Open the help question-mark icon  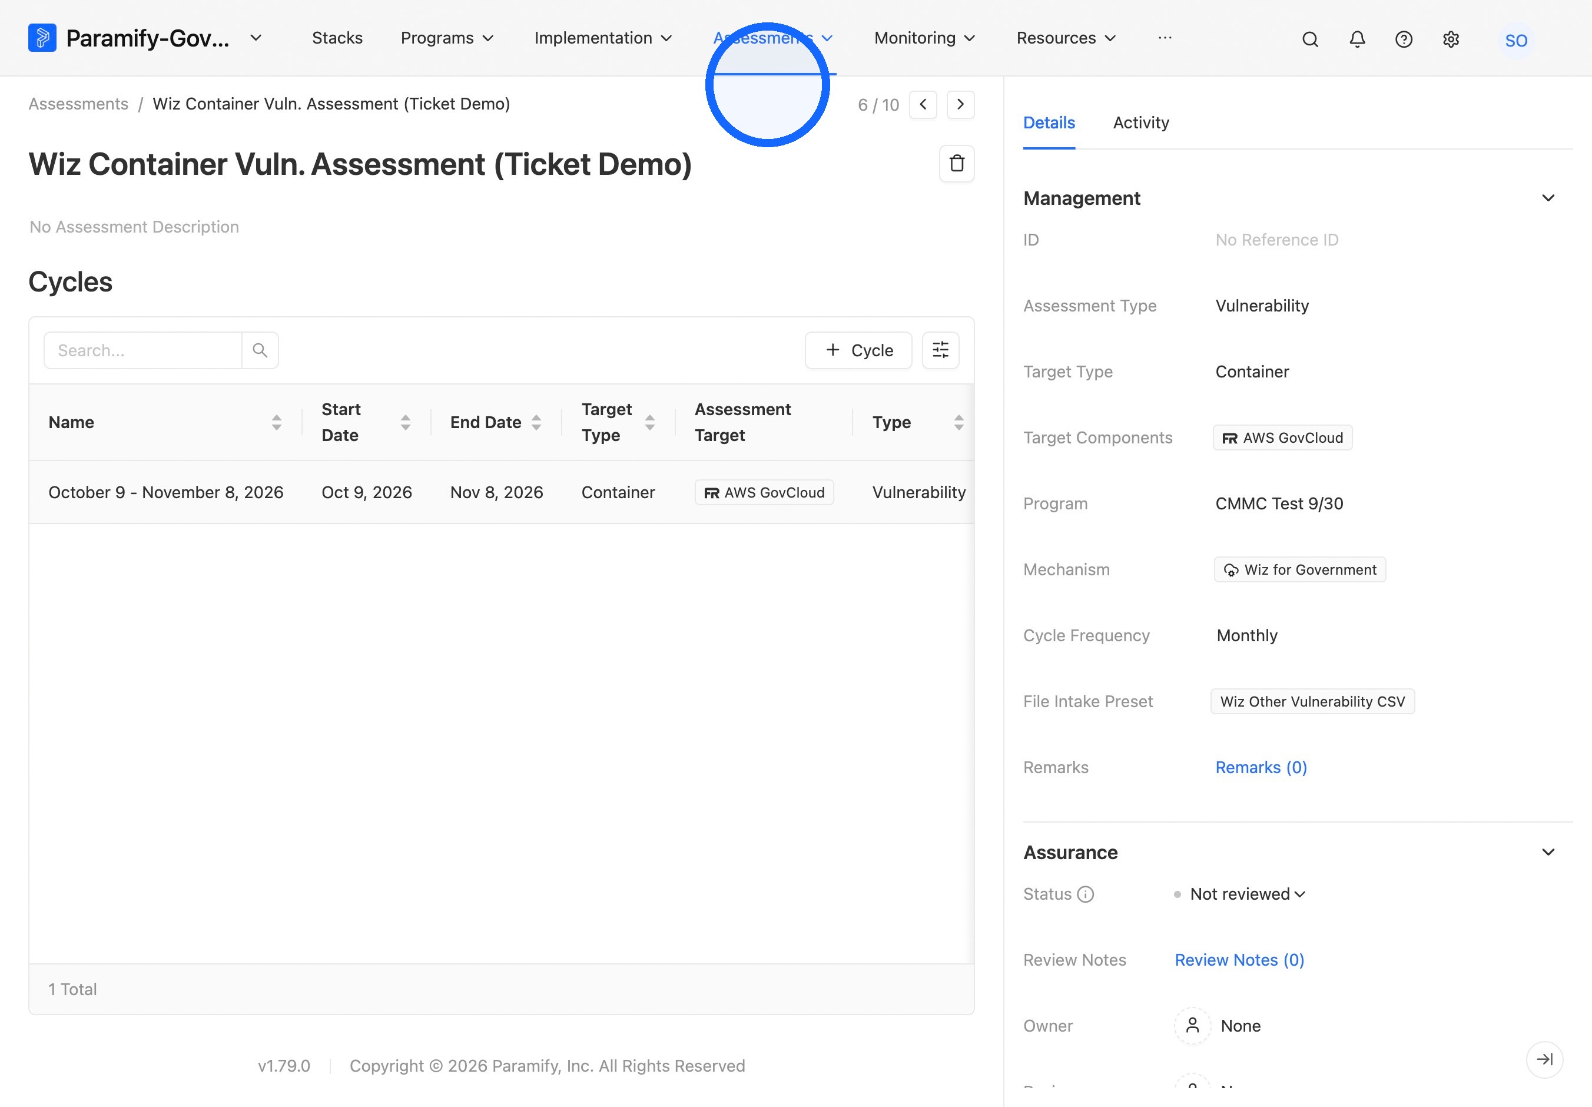pos(1404,39)
